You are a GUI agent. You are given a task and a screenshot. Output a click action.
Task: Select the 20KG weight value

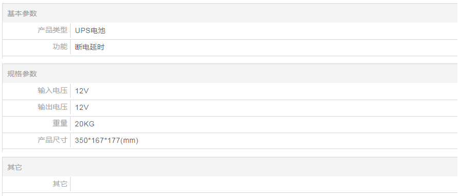[84, 124]
